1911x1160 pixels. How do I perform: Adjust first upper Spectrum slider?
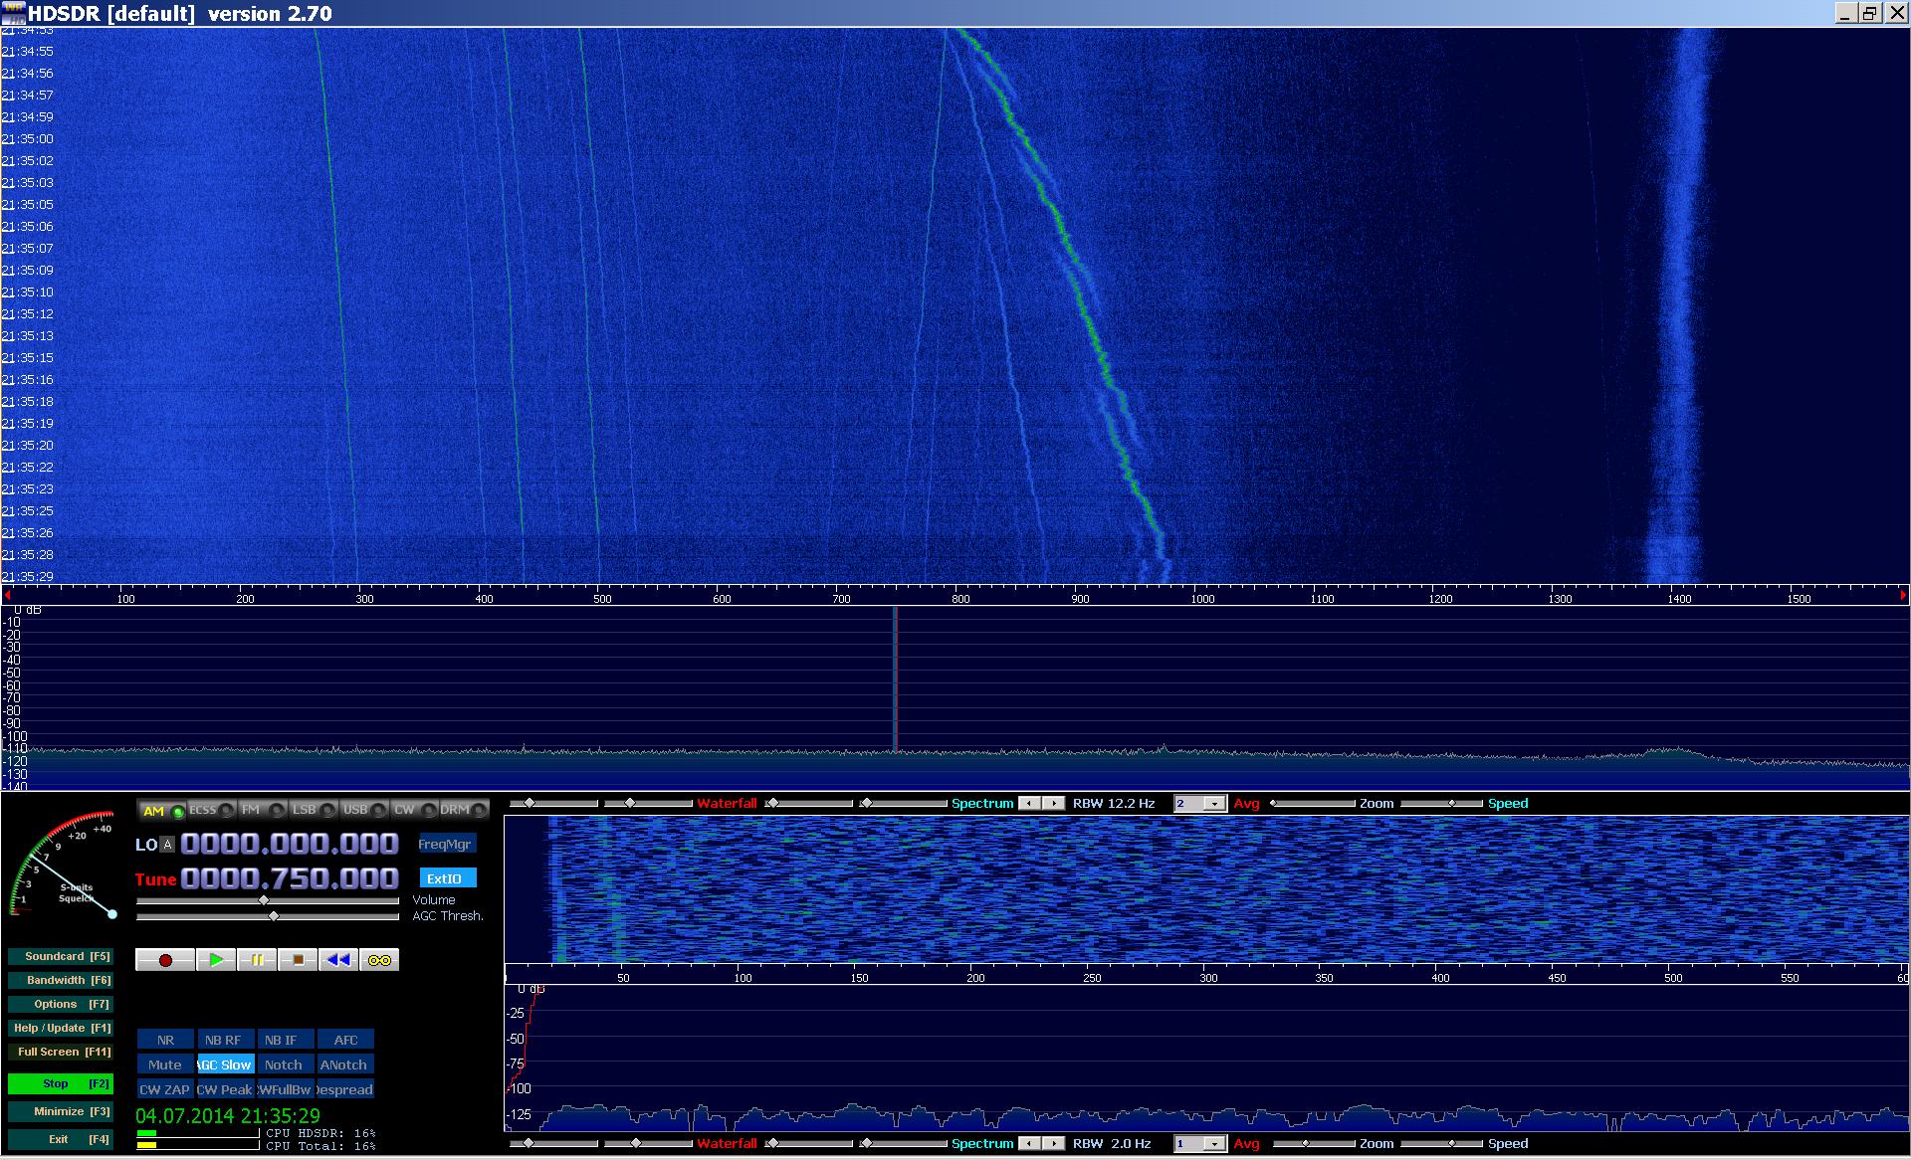click(x=808, y=803)
